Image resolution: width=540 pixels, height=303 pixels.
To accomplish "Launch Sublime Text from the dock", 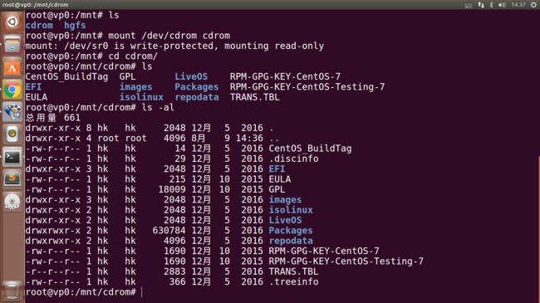I will point(12,179).
